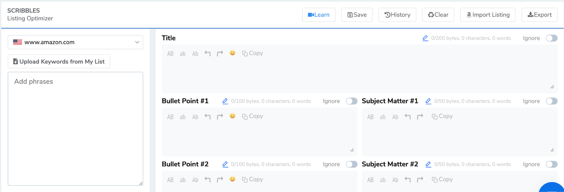Apply capitalize Ab to Subject Matter #1
564x192 pixels.
396,117
